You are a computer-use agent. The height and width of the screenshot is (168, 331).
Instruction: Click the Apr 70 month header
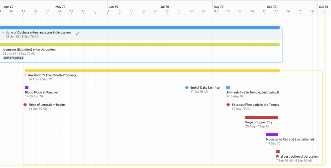[x=9, y=7]
